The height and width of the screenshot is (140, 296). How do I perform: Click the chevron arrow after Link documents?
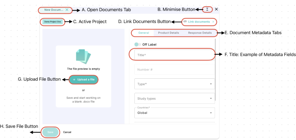click(213, 22)
